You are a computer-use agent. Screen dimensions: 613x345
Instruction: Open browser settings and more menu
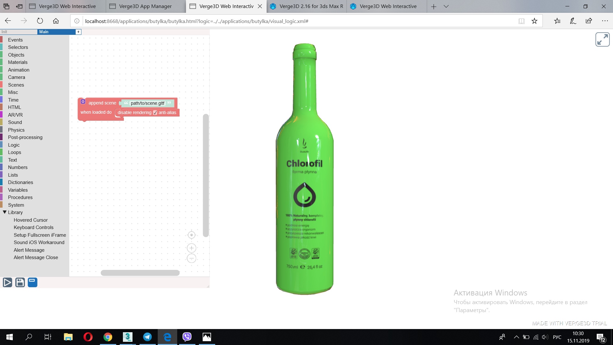coord(605,21)
